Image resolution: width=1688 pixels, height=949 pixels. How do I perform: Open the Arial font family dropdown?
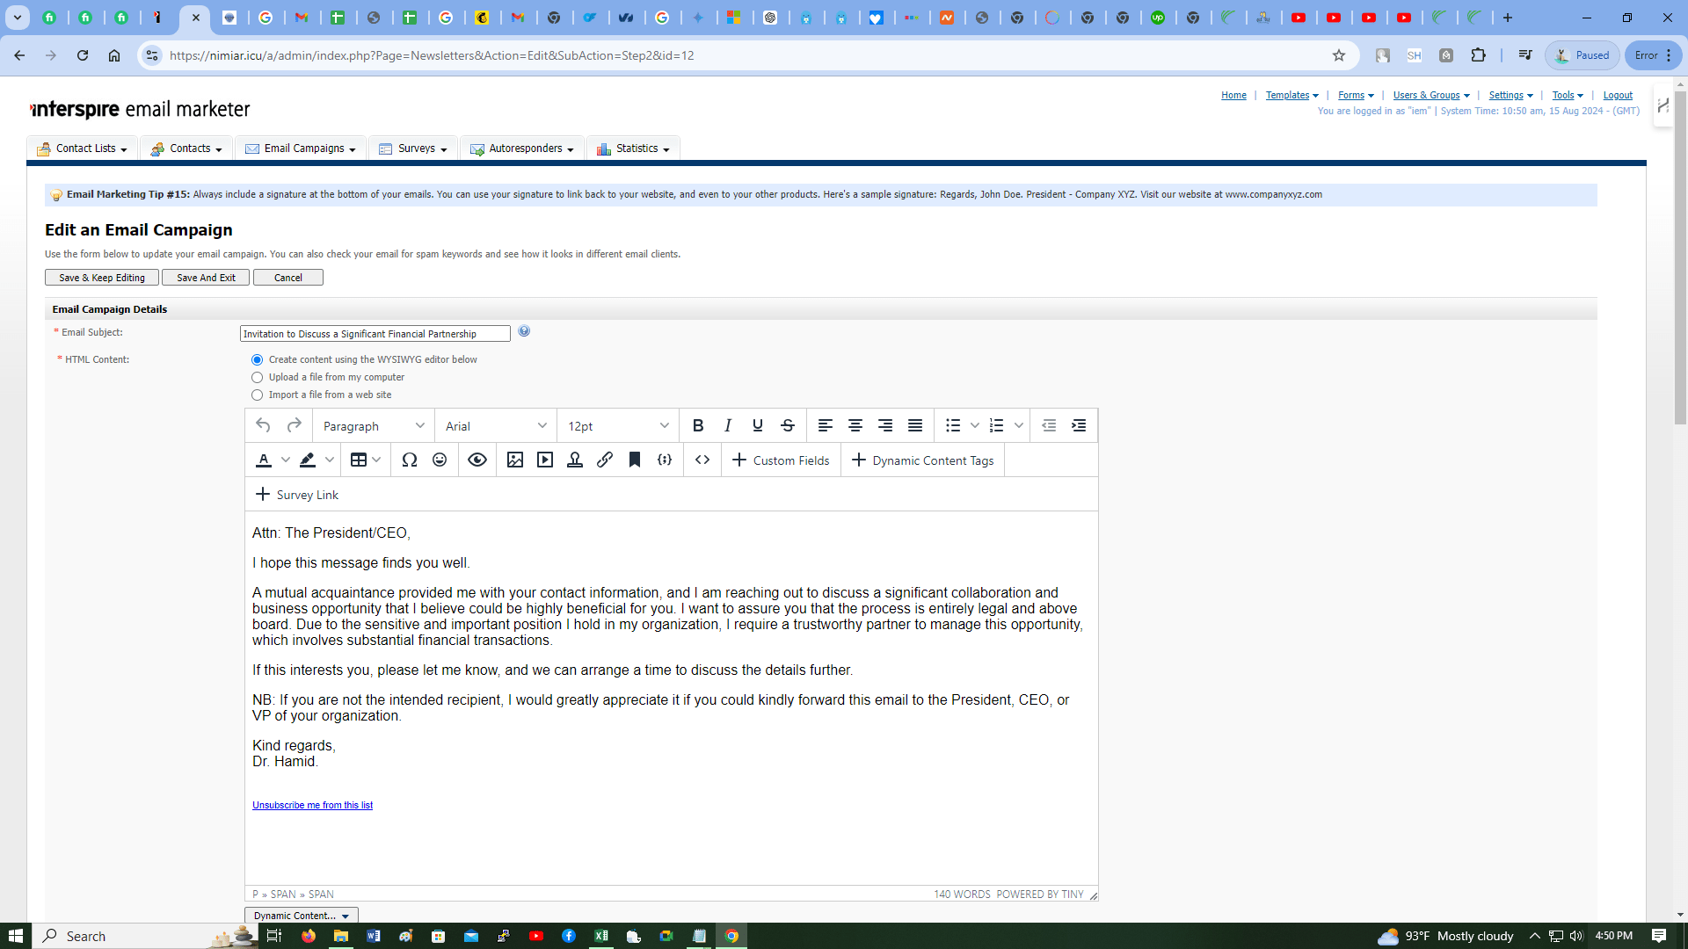pyautogui.click(x=496, y=426)
